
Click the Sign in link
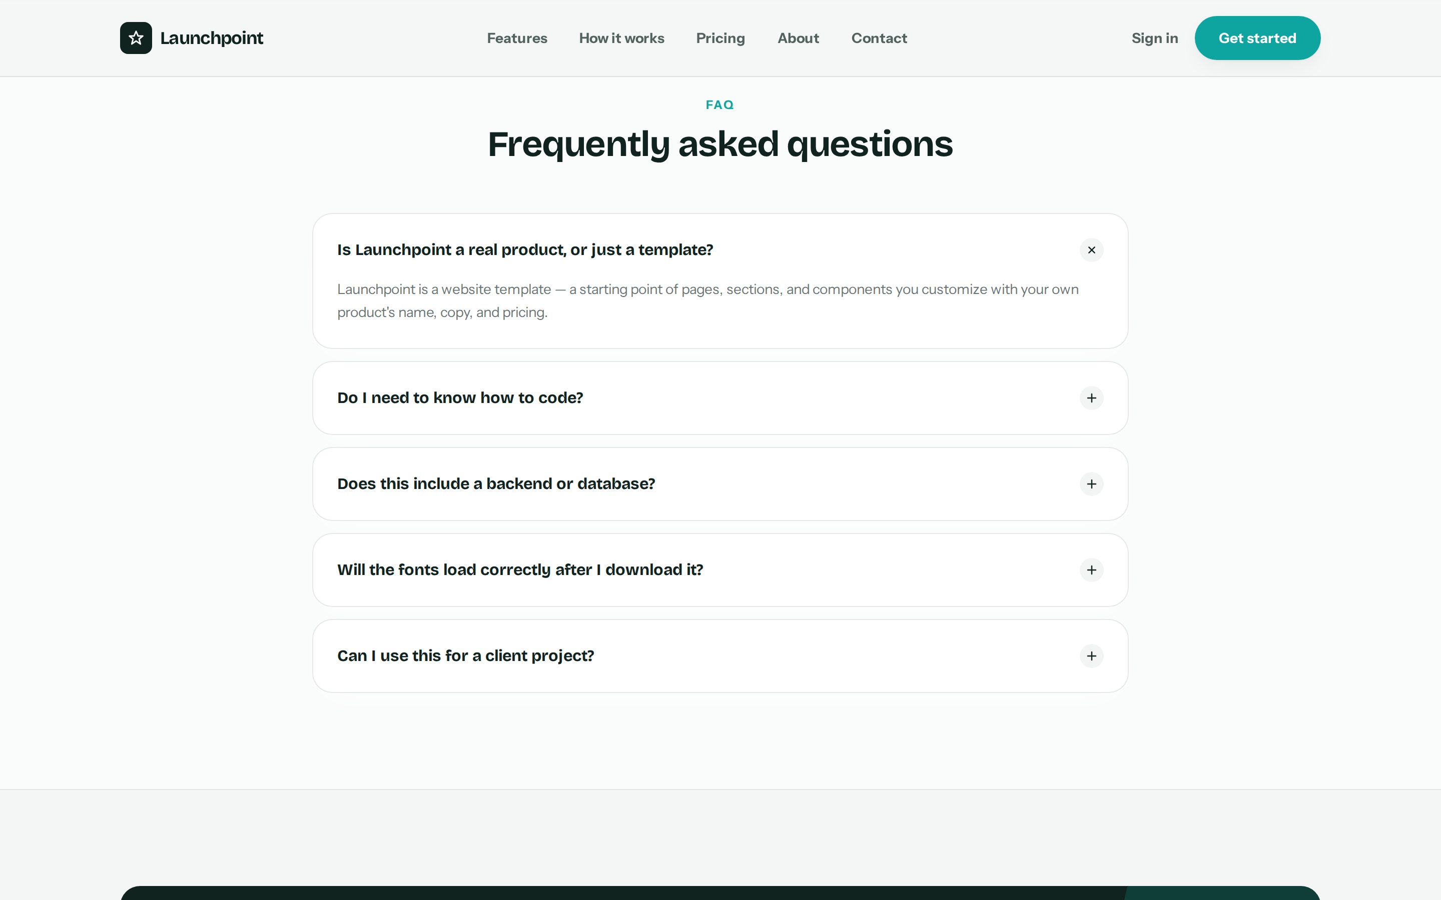click(1155, 38)
